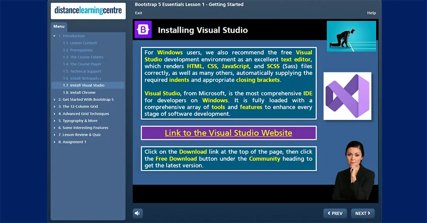Open the Menu tab
The image size is (427, 223).
(x=59, y=26)
